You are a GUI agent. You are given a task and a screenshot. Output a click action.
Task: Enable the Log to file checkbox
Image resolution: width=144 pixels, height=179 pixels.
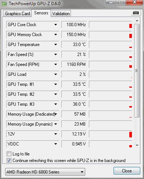9,154
